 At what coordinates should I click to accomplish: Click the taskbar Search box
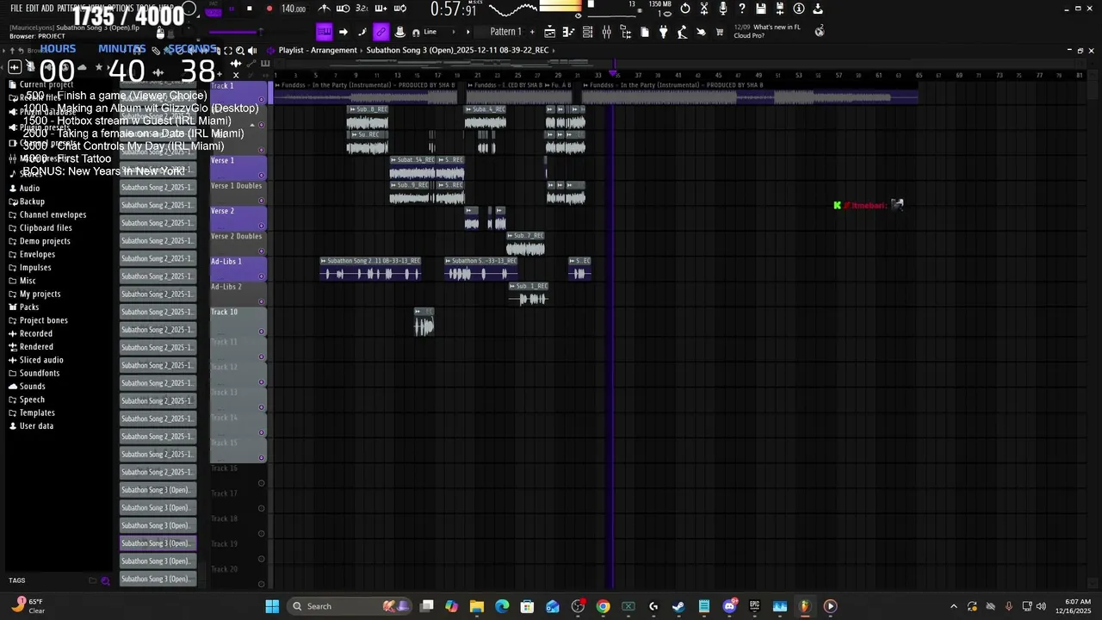(350, 606)
